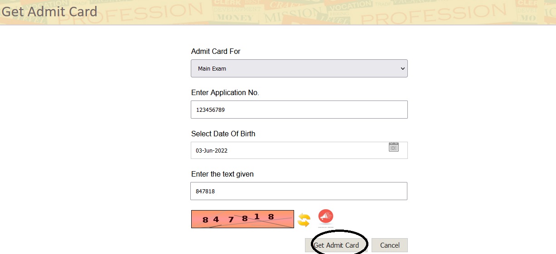Click the Select Date Of Birth label

[223, 134]
